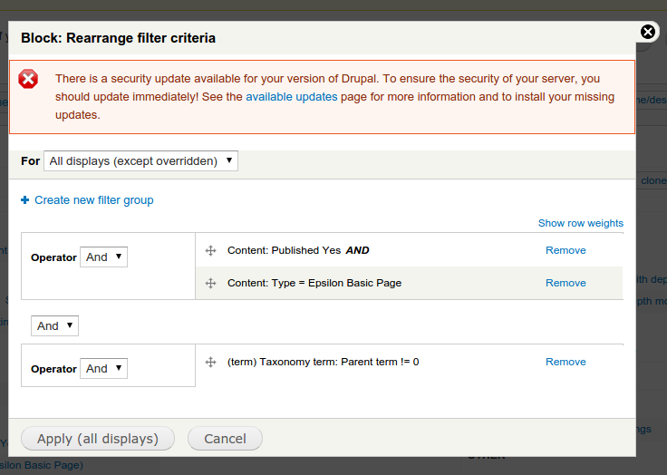
Task: Click the red error icon in the security warning
Action: click(28, 79)
